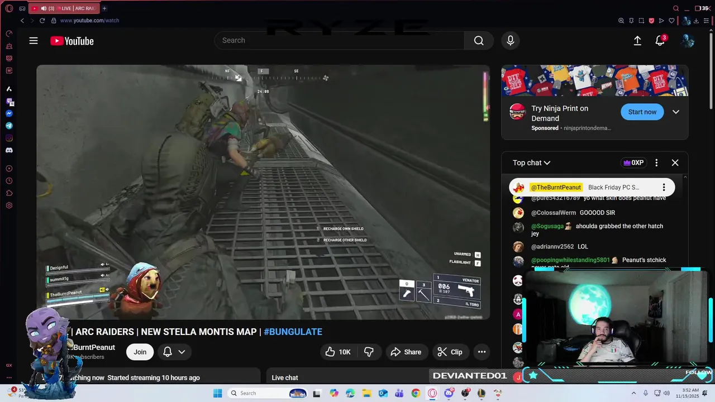Screen dimensions: 715x402
Task: Reload the page with the refresh icon
Action: (42, 21)
